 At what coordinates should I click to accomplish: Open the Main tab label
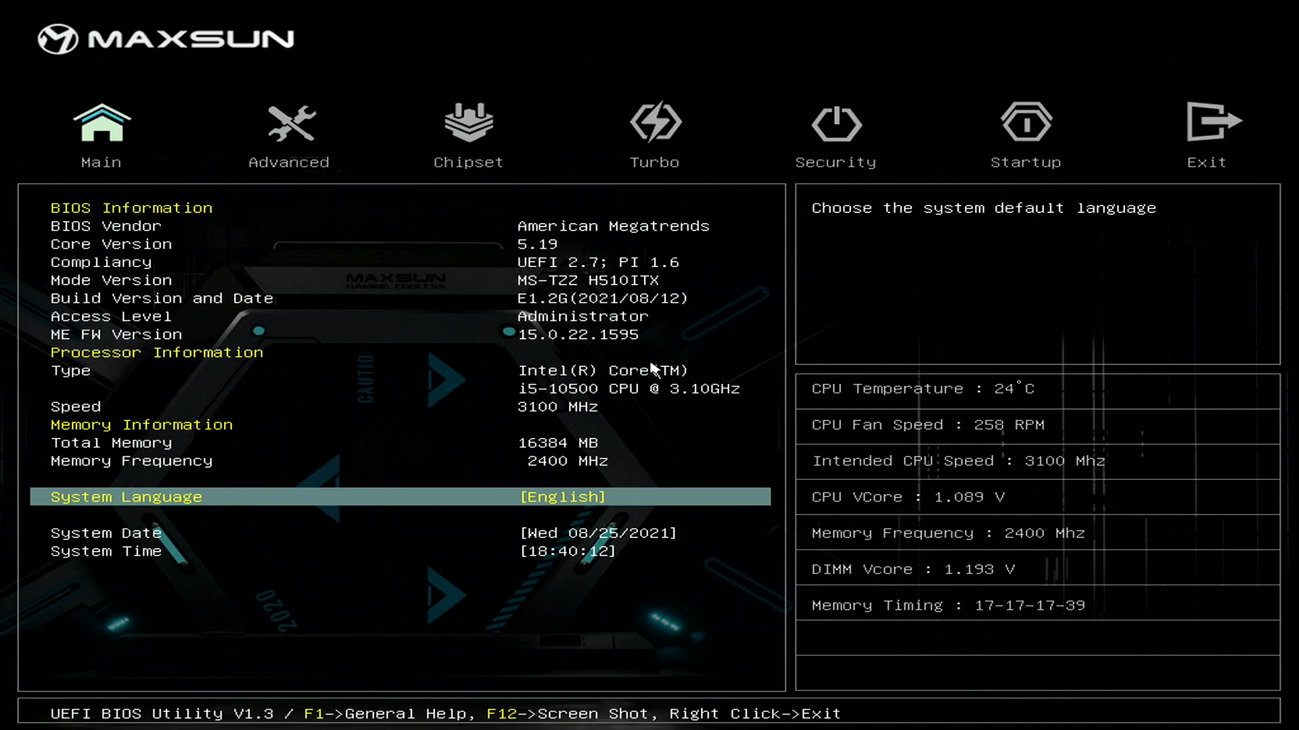point(101,162)
